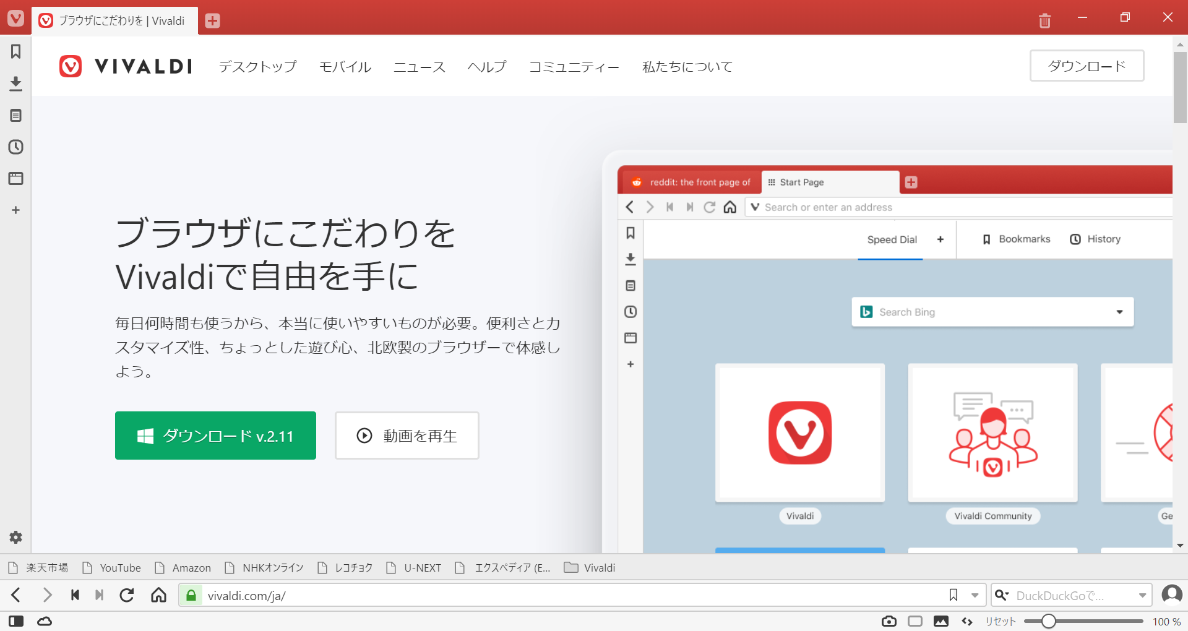Viewport: 1188px width, 631px height.
Task: Expand the search engine dropdown arrow
Action: pos(1142,596)
